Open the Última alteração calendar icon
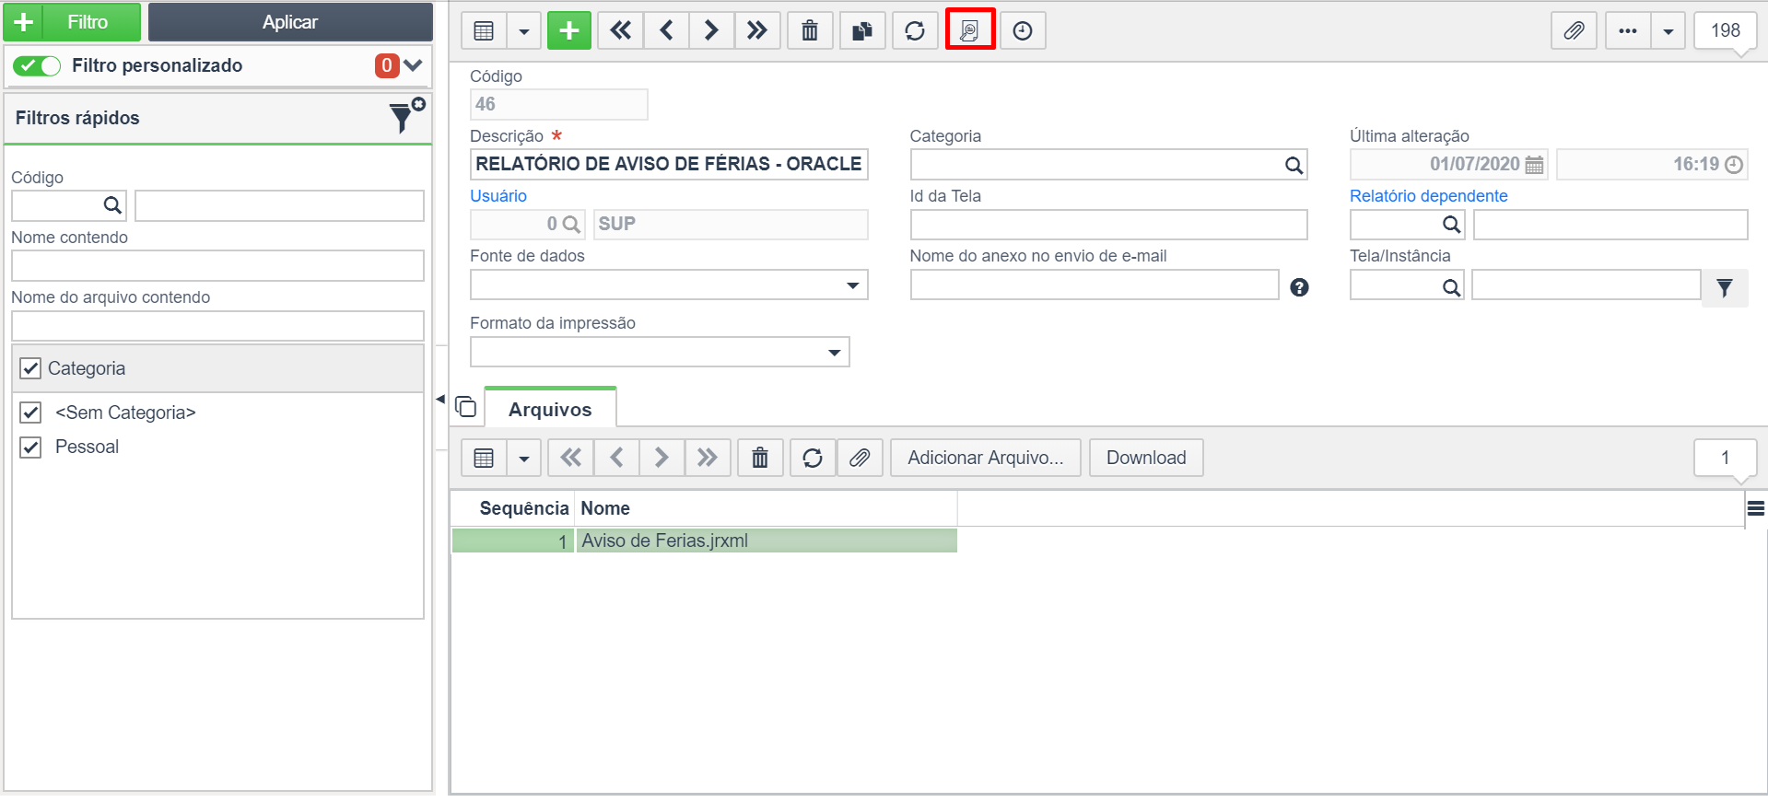1768x802 pixels. tap(1534, 165)
